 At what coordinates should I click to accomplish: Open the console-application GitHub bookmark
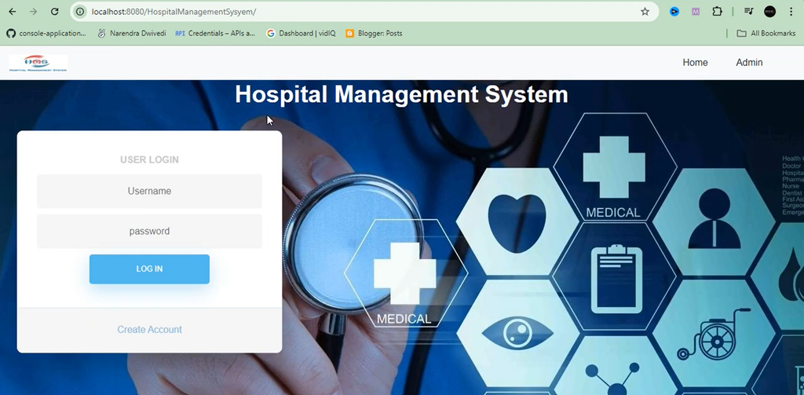coord(46,33)
